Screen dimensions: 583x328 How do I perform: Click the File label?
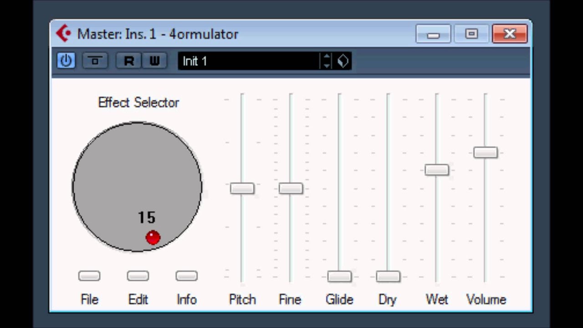89,299
